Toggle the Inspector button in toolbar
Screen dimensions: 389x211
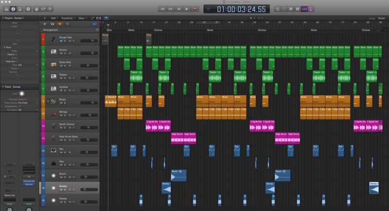pyautogui.click(x=13, y=9)
